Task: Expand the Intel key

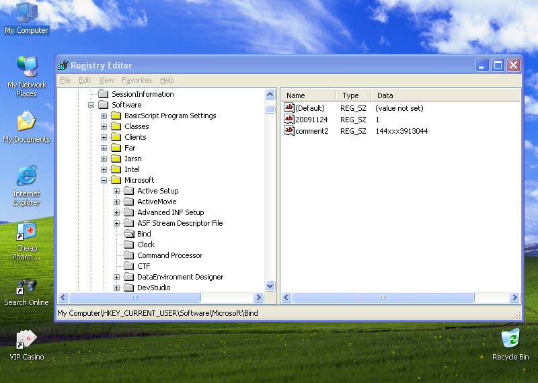Action: (x=104, y=169)
